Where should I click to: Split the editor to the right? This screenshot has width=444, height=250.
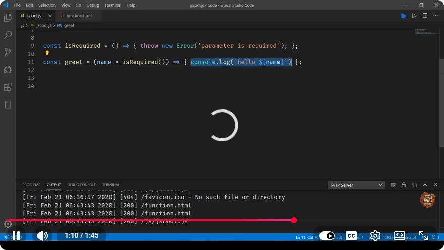point(425,16)
